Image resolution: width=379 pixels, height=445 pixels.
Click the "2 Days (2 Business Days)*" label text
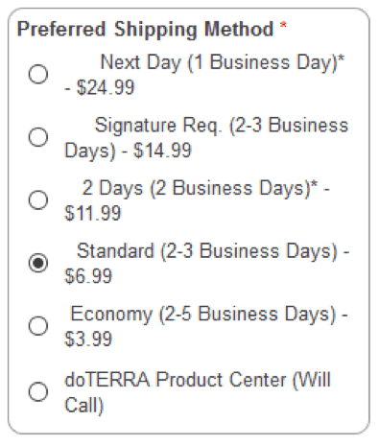[200, 188]
